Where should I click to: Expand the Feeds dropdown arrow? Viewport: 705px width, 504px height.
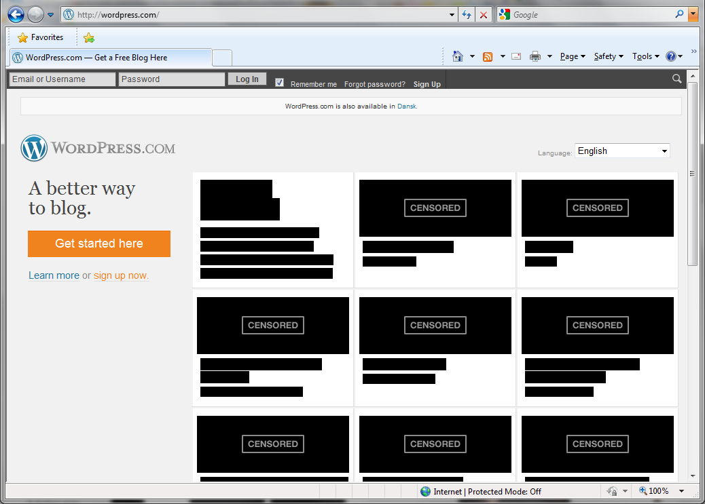coord(503,56)
